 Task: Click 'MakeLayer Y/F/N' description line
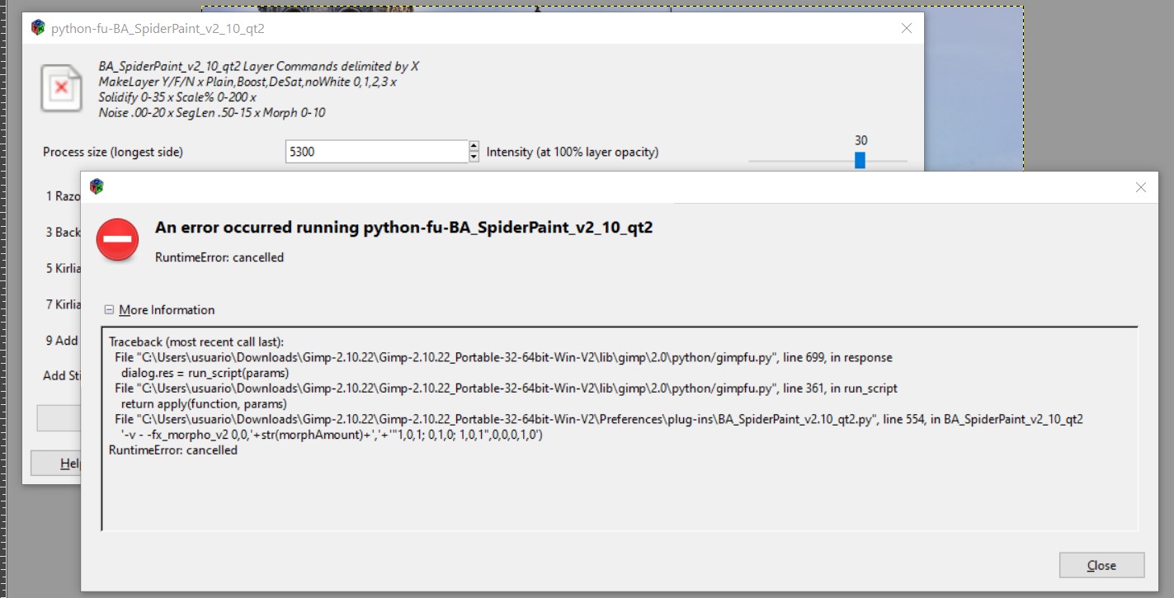click(x=248, y=82)
